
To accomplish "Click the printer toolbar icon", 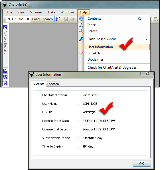I will tap(72, 19).
